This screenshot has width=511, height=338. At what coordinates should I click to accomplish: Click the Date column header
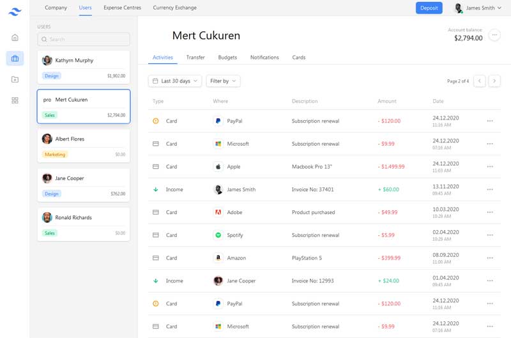[438, 101]
